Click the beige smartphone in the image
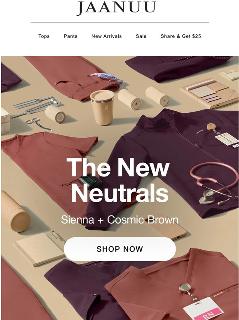 pyautogui.click(x=165, y=227)
